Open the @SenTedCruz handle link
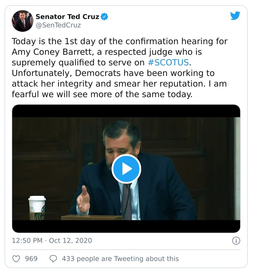253x274 pixels. [58, 25]
